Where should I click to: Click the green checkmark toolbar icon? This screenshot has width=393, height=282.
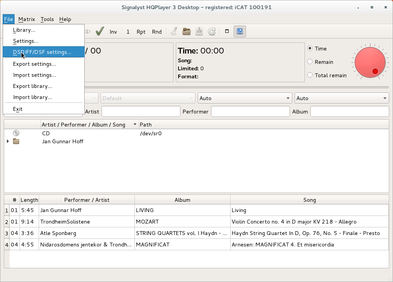[x=100, y=31]
